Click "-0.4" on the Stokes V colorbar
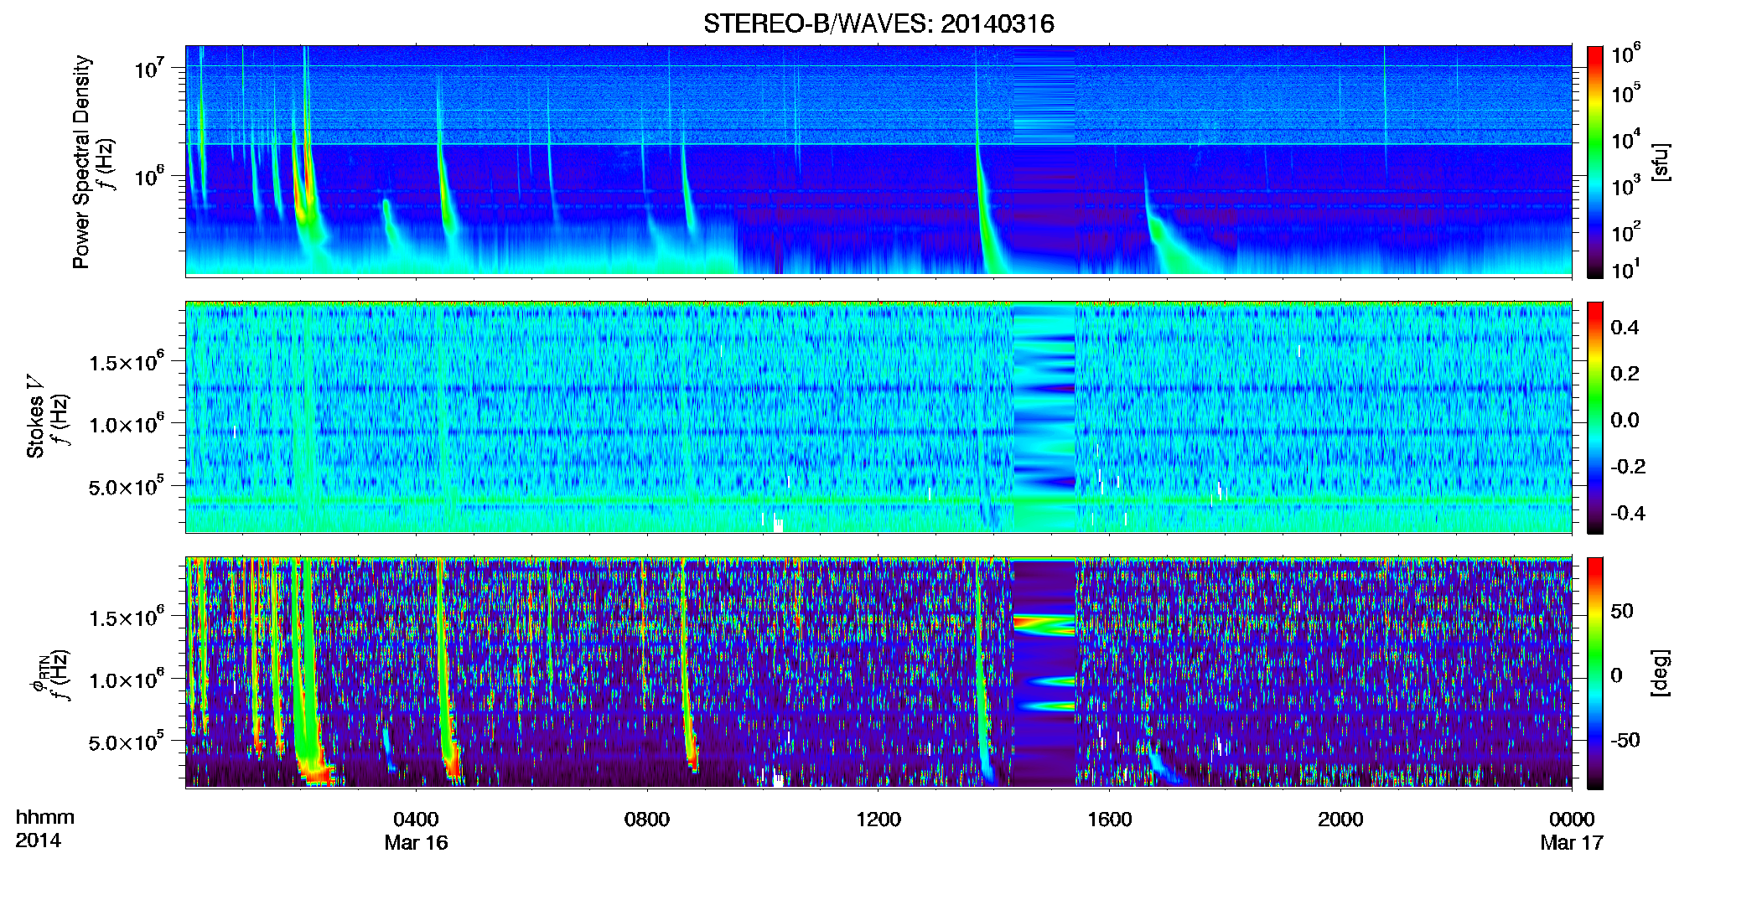The height and width of the screenshot is (905, 1757). [x=1628, y=514]
